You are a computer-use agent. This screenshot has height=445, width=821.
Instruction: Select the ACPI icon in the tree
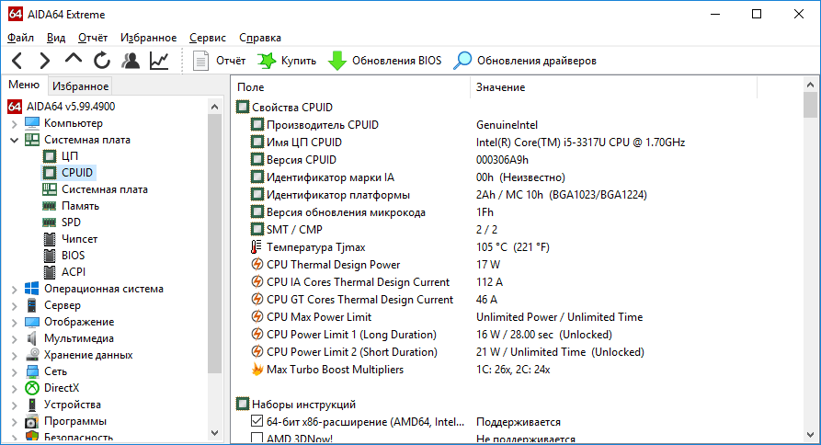point(50,272)
